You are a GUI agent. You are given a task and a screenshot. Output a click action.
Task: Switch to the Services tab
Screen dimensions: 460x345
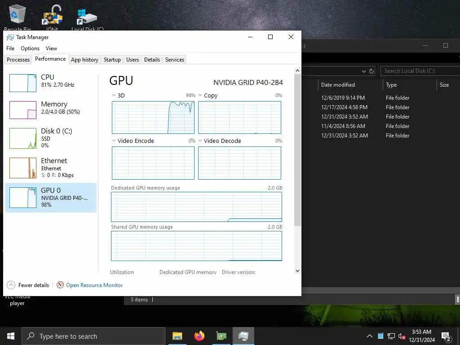pos(175,60)
